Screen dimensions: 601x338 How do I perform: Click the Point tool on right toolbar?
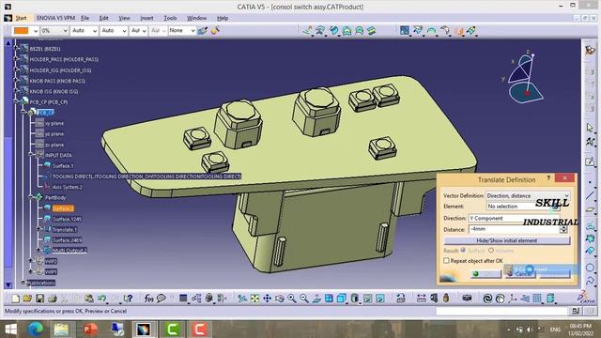tap(590, 182)
